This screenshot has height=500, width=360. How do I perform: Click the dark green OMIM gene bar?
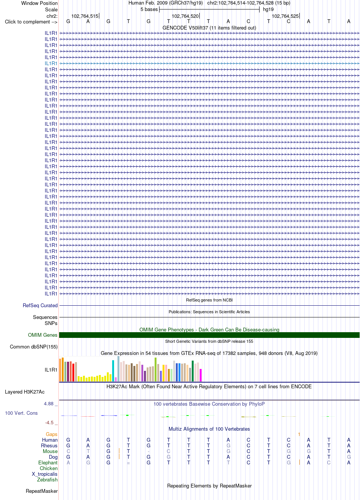(209, 335)
